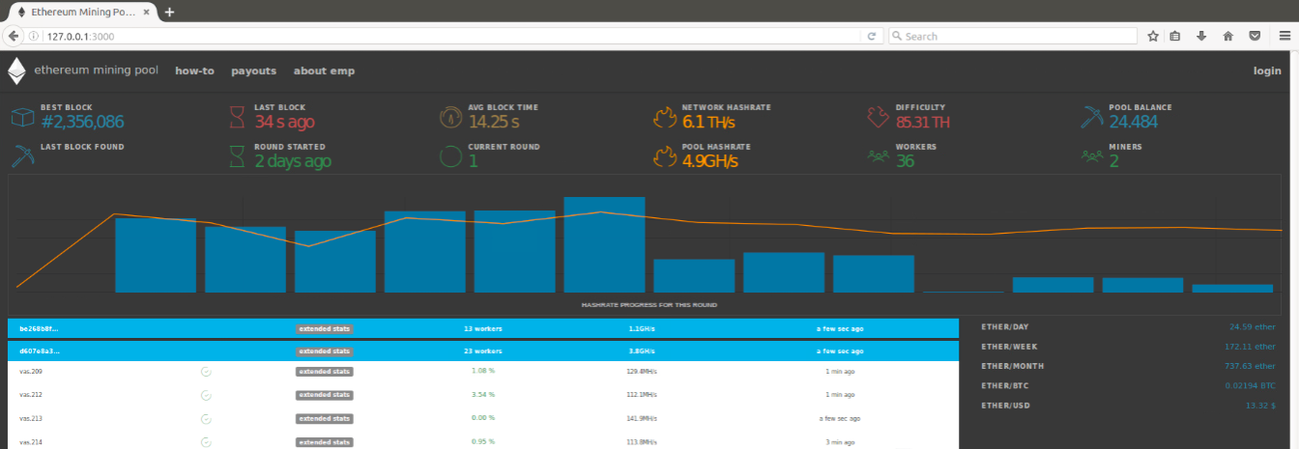This screenshot has width=1299, height=449.
Task: Reload the page with the refresh icon
Action: (872, 36)
